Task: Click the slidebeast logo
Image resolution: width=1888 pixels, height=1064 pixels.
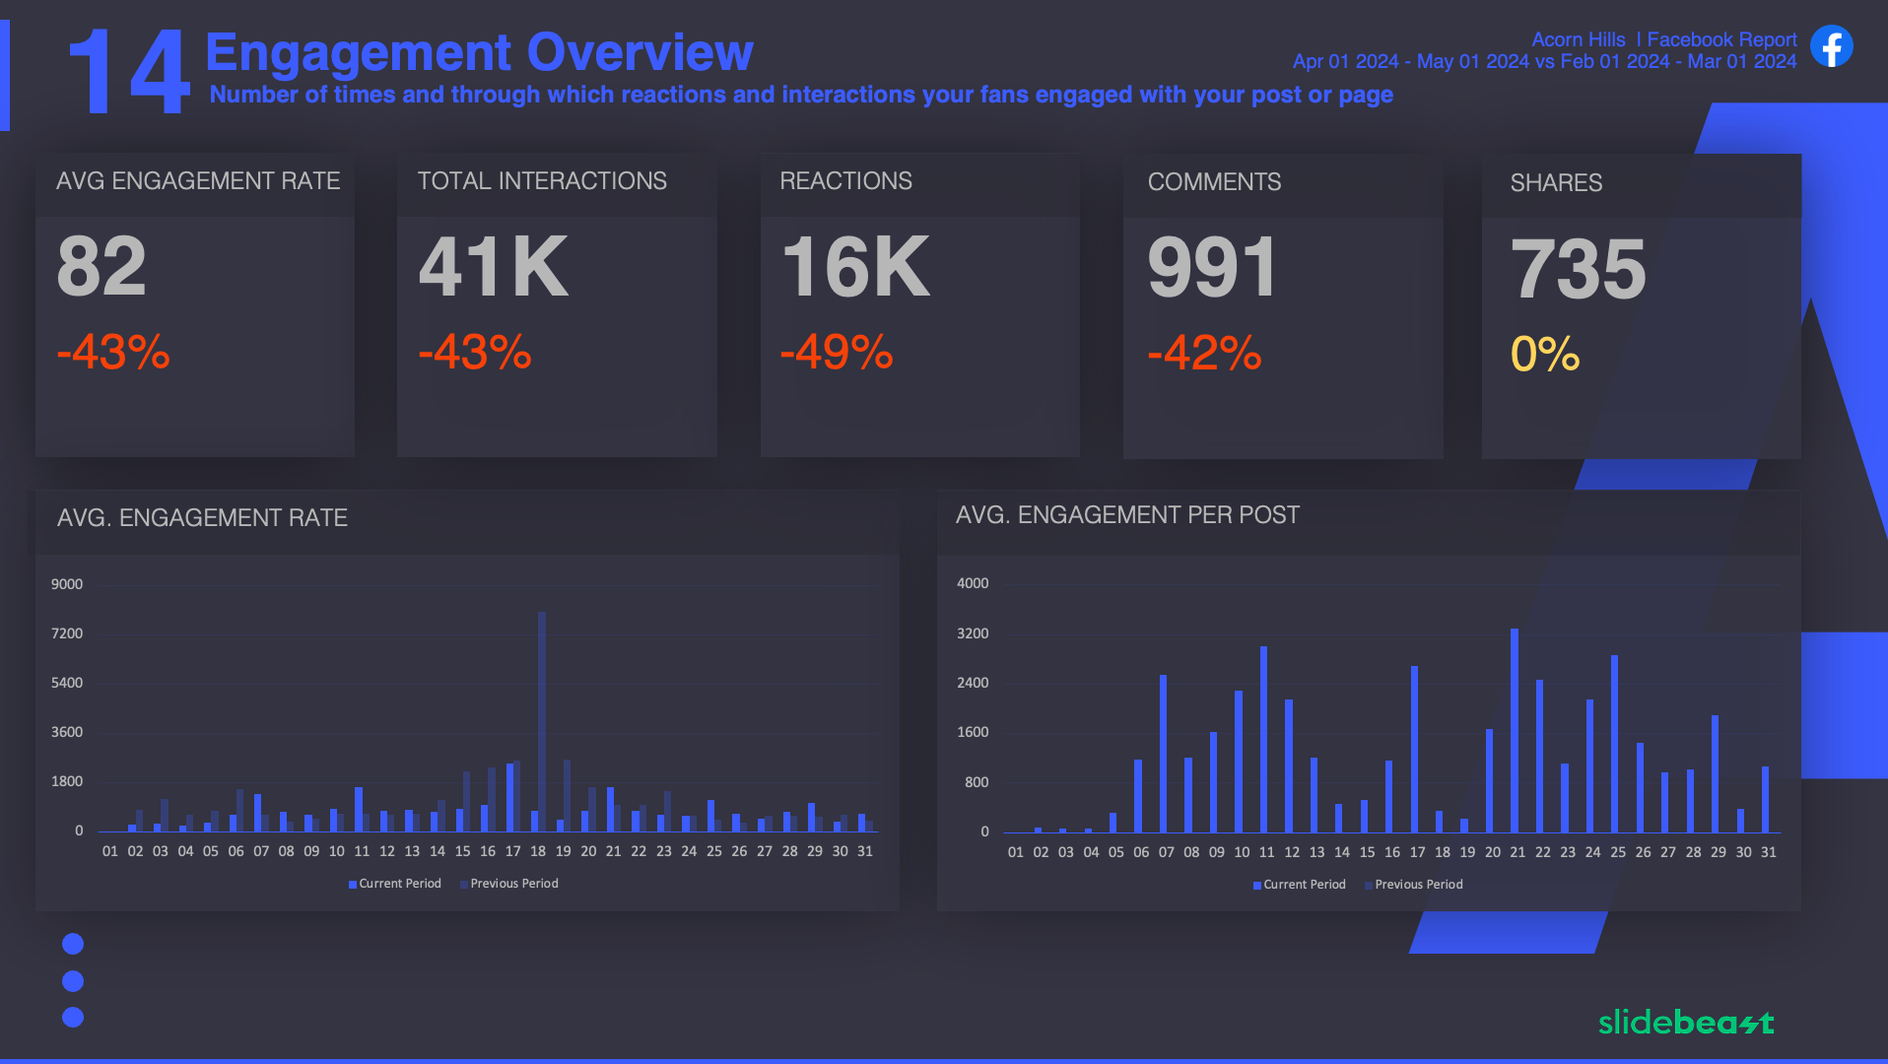Action: coord(1686,1022)
